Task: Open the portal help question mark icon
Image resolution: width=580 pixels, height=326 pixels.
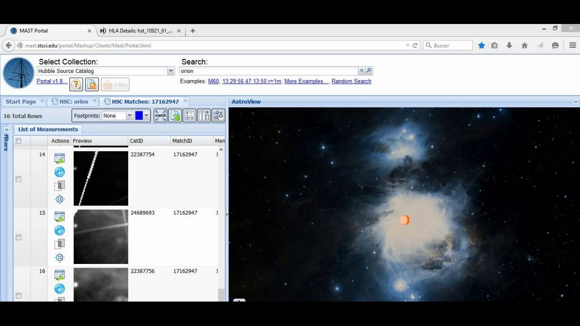Action: tap(76, 84)
